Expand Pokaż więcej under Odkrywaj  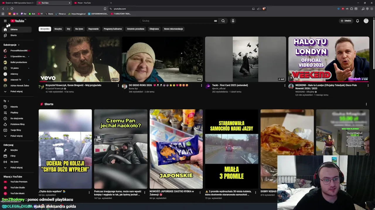point(16,167)
